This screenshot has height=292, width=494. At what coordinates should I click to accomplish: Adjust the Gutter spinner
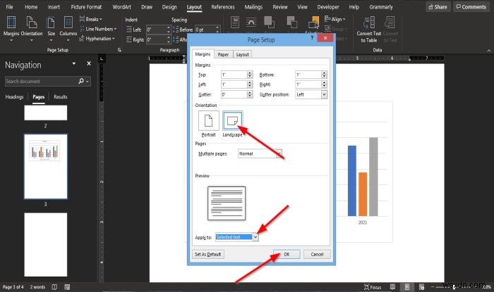[250, 94]
